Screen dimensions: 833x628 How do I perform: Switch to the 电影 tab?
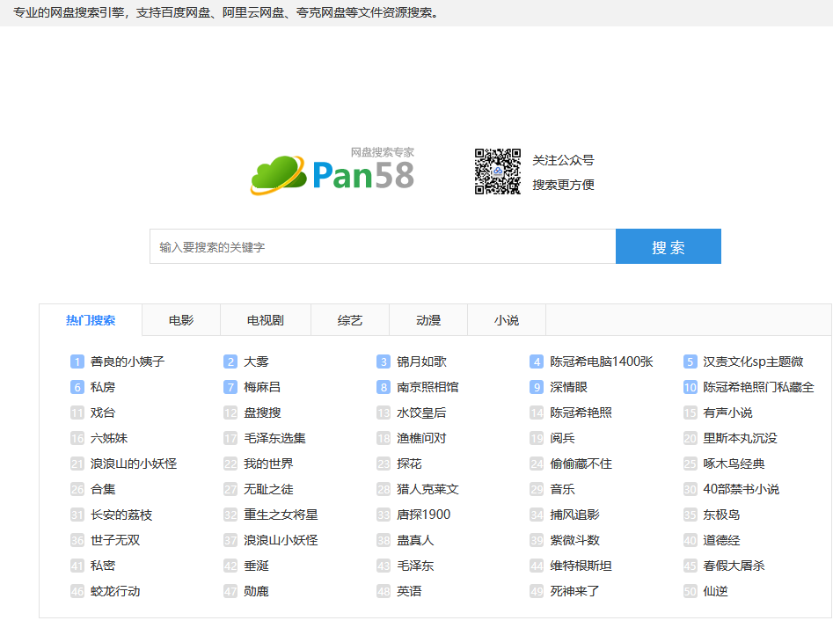click(181, 320)
